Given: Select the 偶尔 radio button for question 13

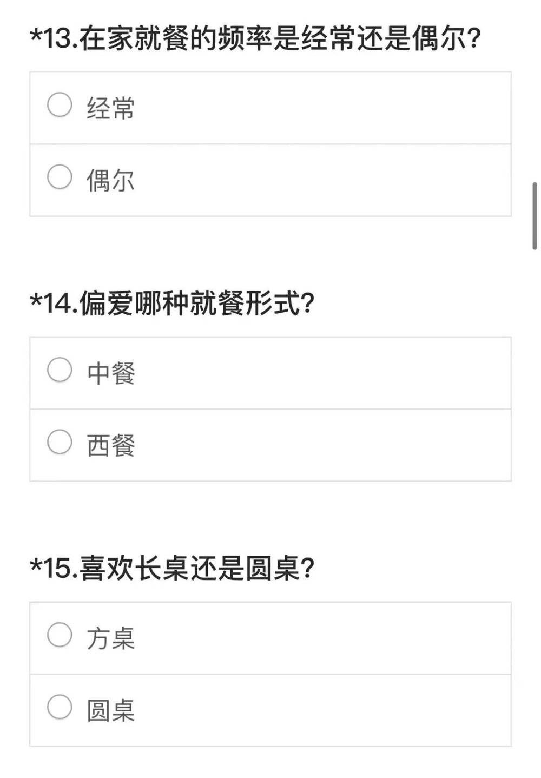Looking at the screenshot, I should pyautogui.click(x=60, y=176).
